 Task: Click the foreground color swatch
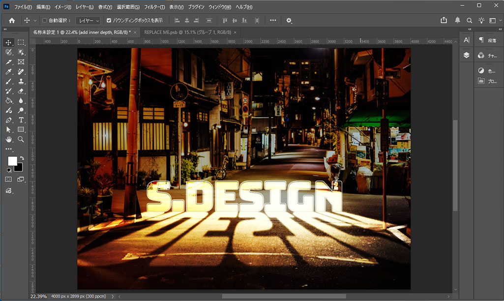coord(12,161)
